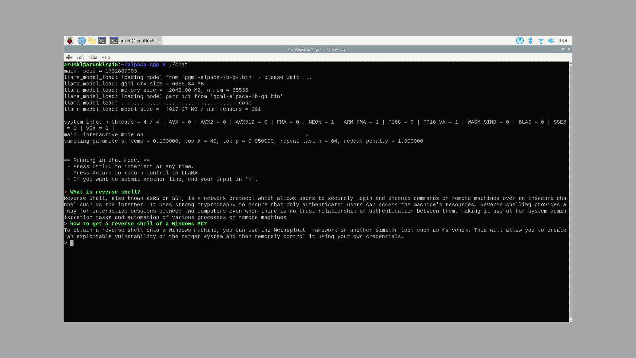The height and width of the screenshot is (358, 636).
Task: Launch a new terminal from the panel
Action: 102,41
